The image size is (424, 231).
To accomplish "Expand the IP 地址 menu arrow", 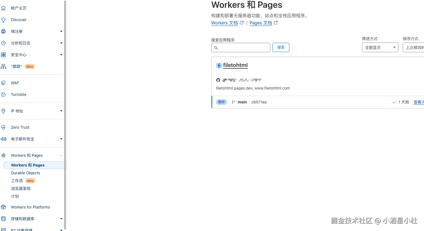I will point(61,111).
